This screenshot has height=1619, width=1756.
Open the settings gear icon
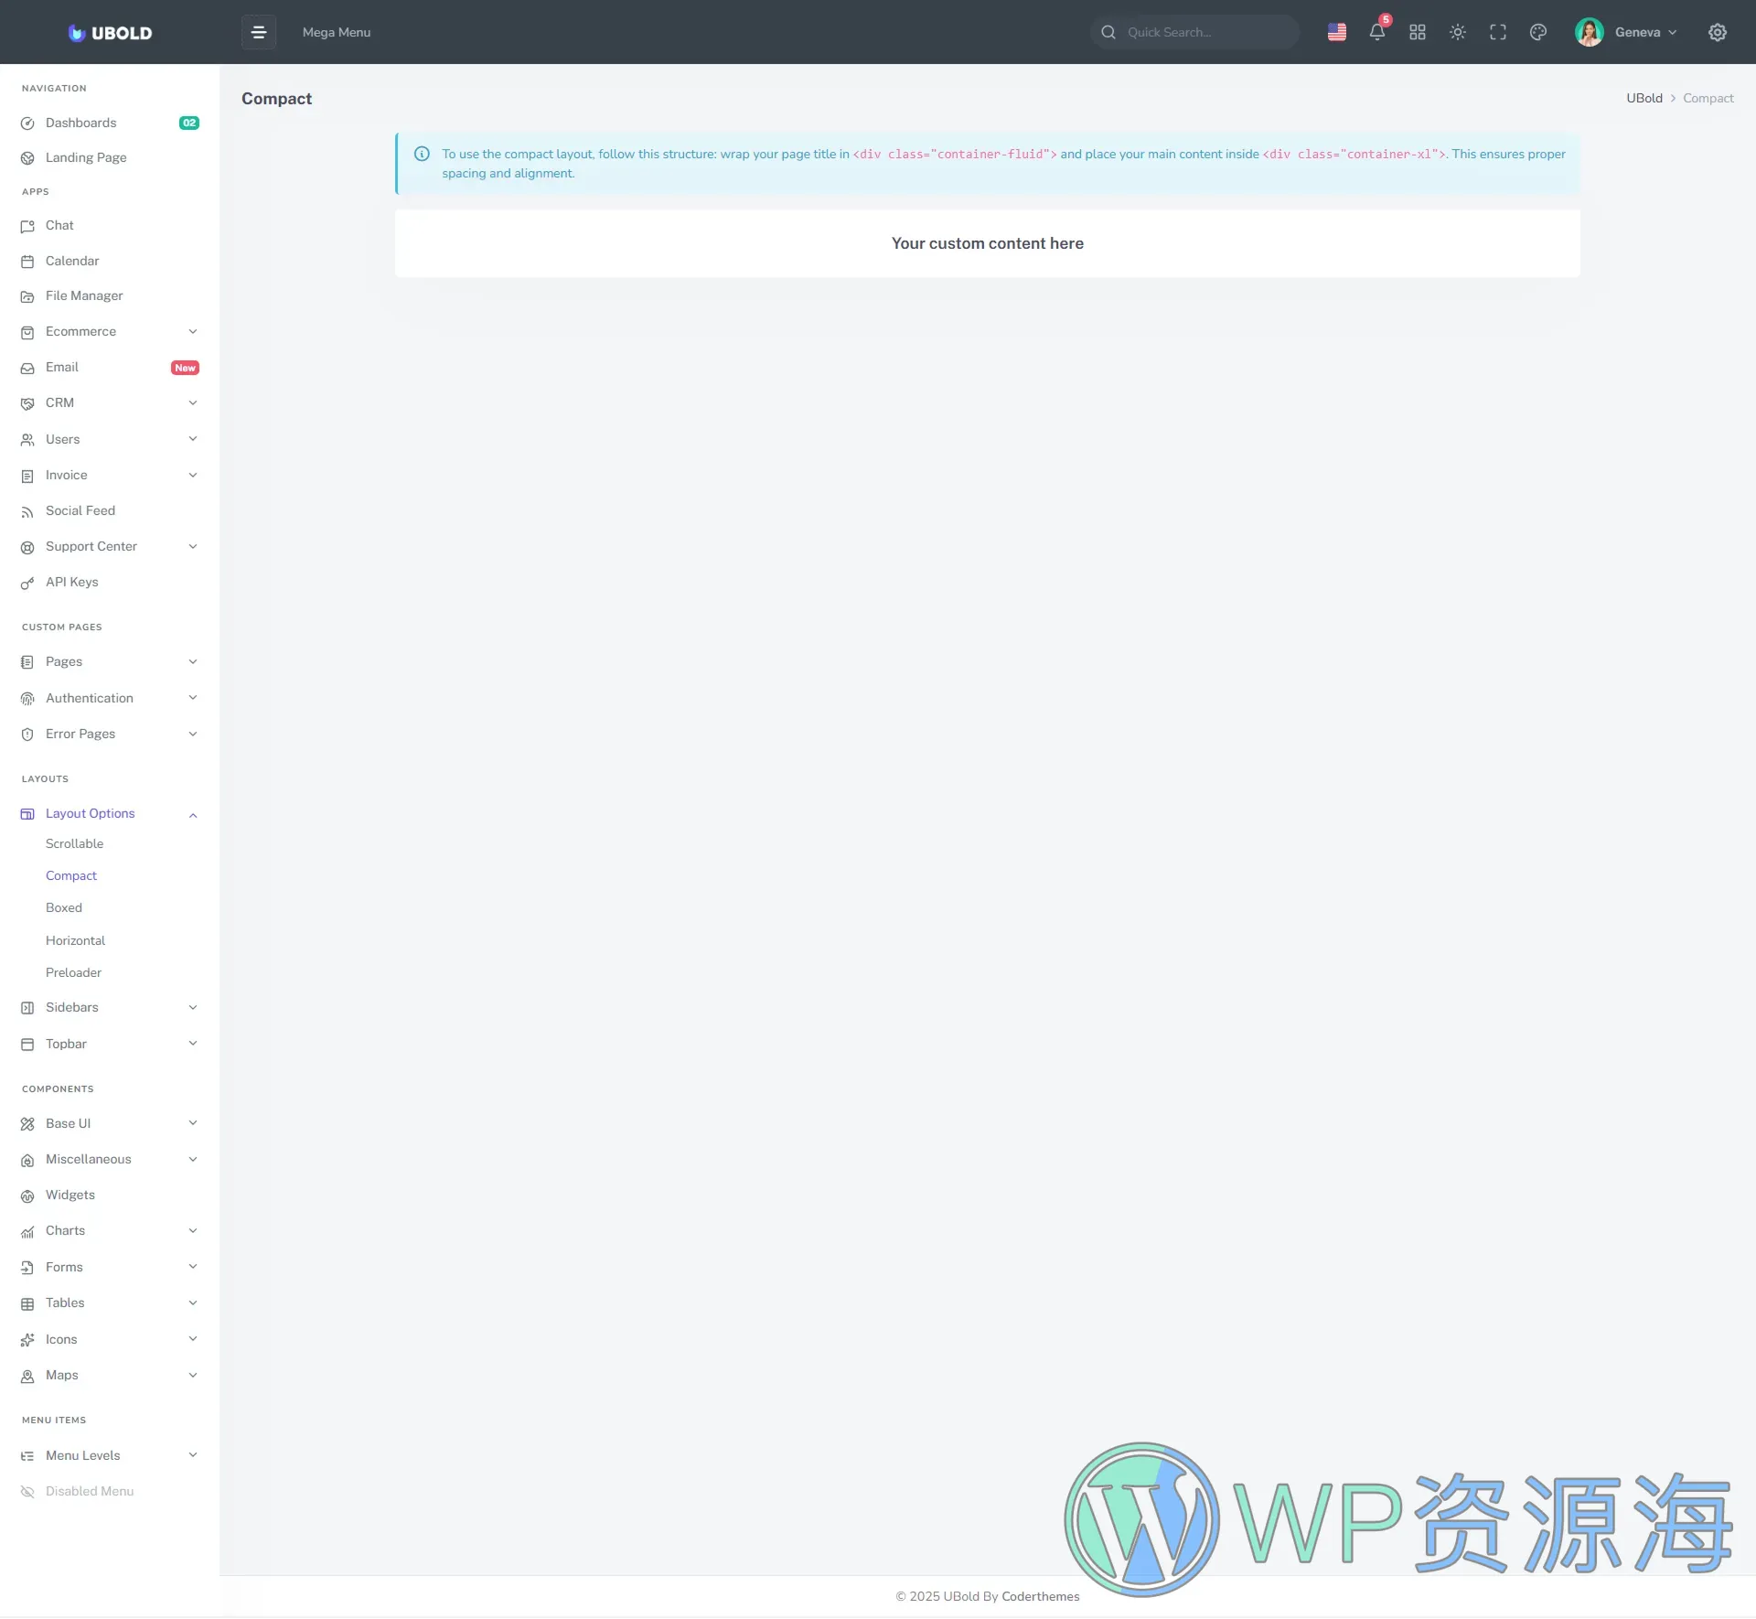coord(1717,32)
